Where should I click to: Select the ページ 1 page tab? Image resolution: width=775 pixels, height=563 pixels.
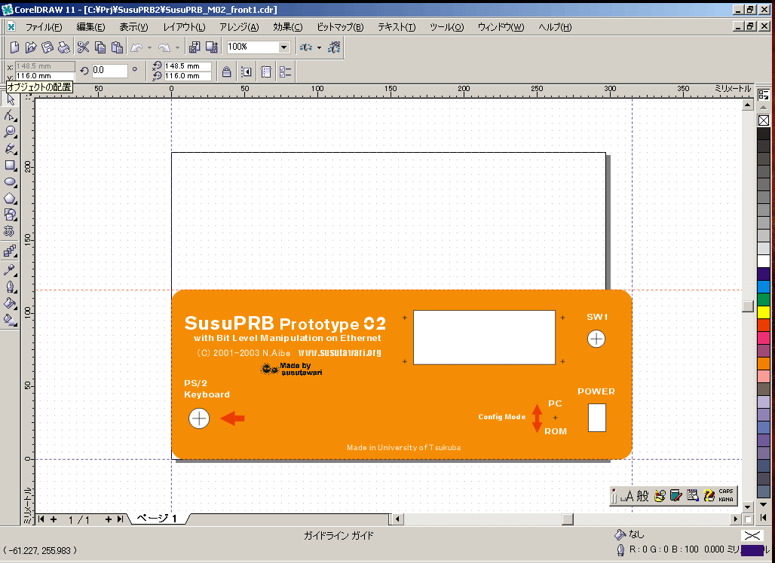(x=157, y=519)
